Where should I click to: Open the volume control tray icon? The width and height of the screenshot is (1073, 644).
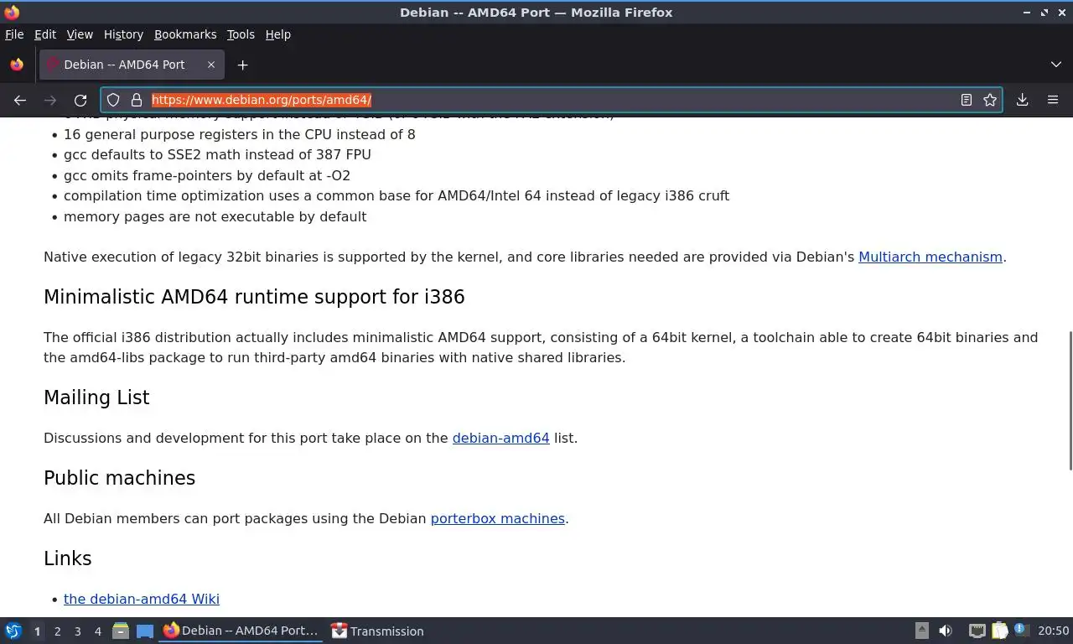[946, 631]
